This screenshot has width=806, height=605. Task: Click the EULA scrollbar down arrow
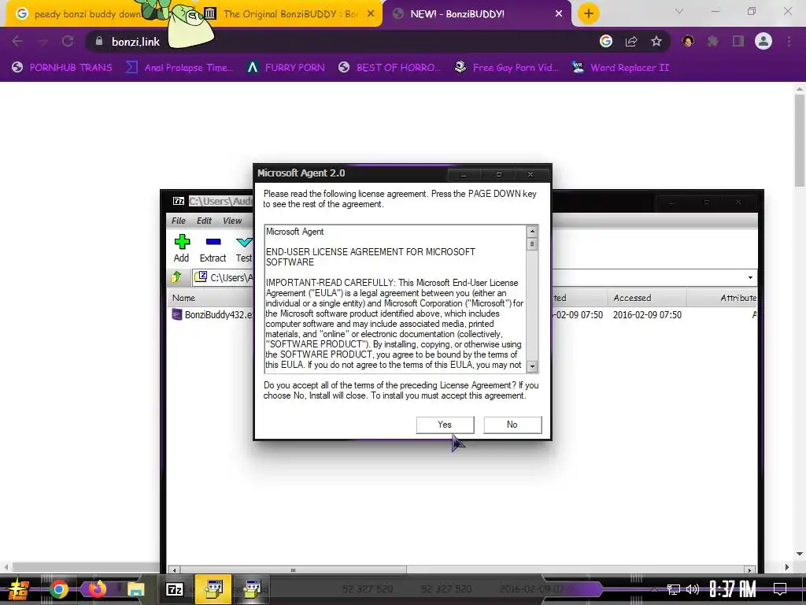pyautogui.click(x=532, y=367)
